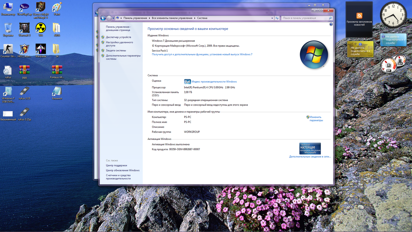Viewport: 412px width, 232px height.
Task: Launch the Warcraft 3 shortcut
Action: click(24, 30)
